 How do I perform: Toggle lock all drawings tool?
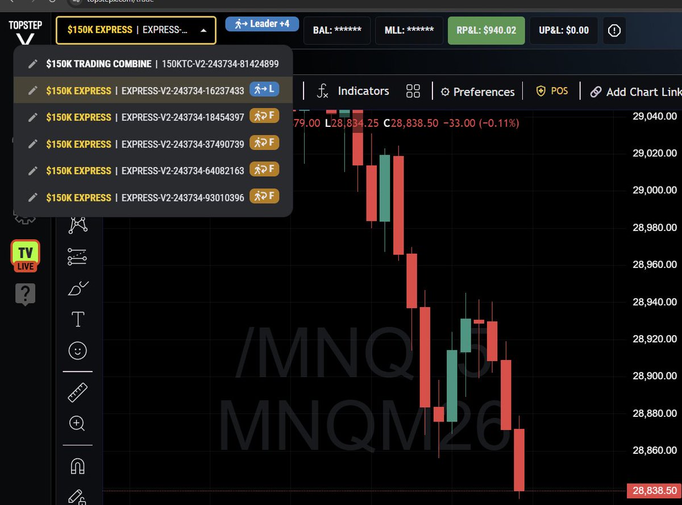pos(77,496)
